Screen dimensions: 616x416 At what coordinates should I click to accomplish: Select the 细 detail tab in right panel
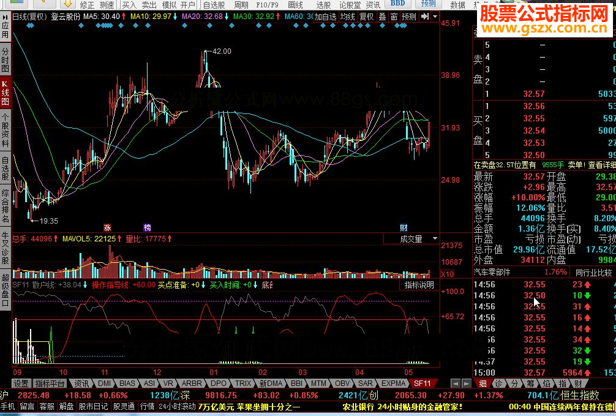click(483, 384)
